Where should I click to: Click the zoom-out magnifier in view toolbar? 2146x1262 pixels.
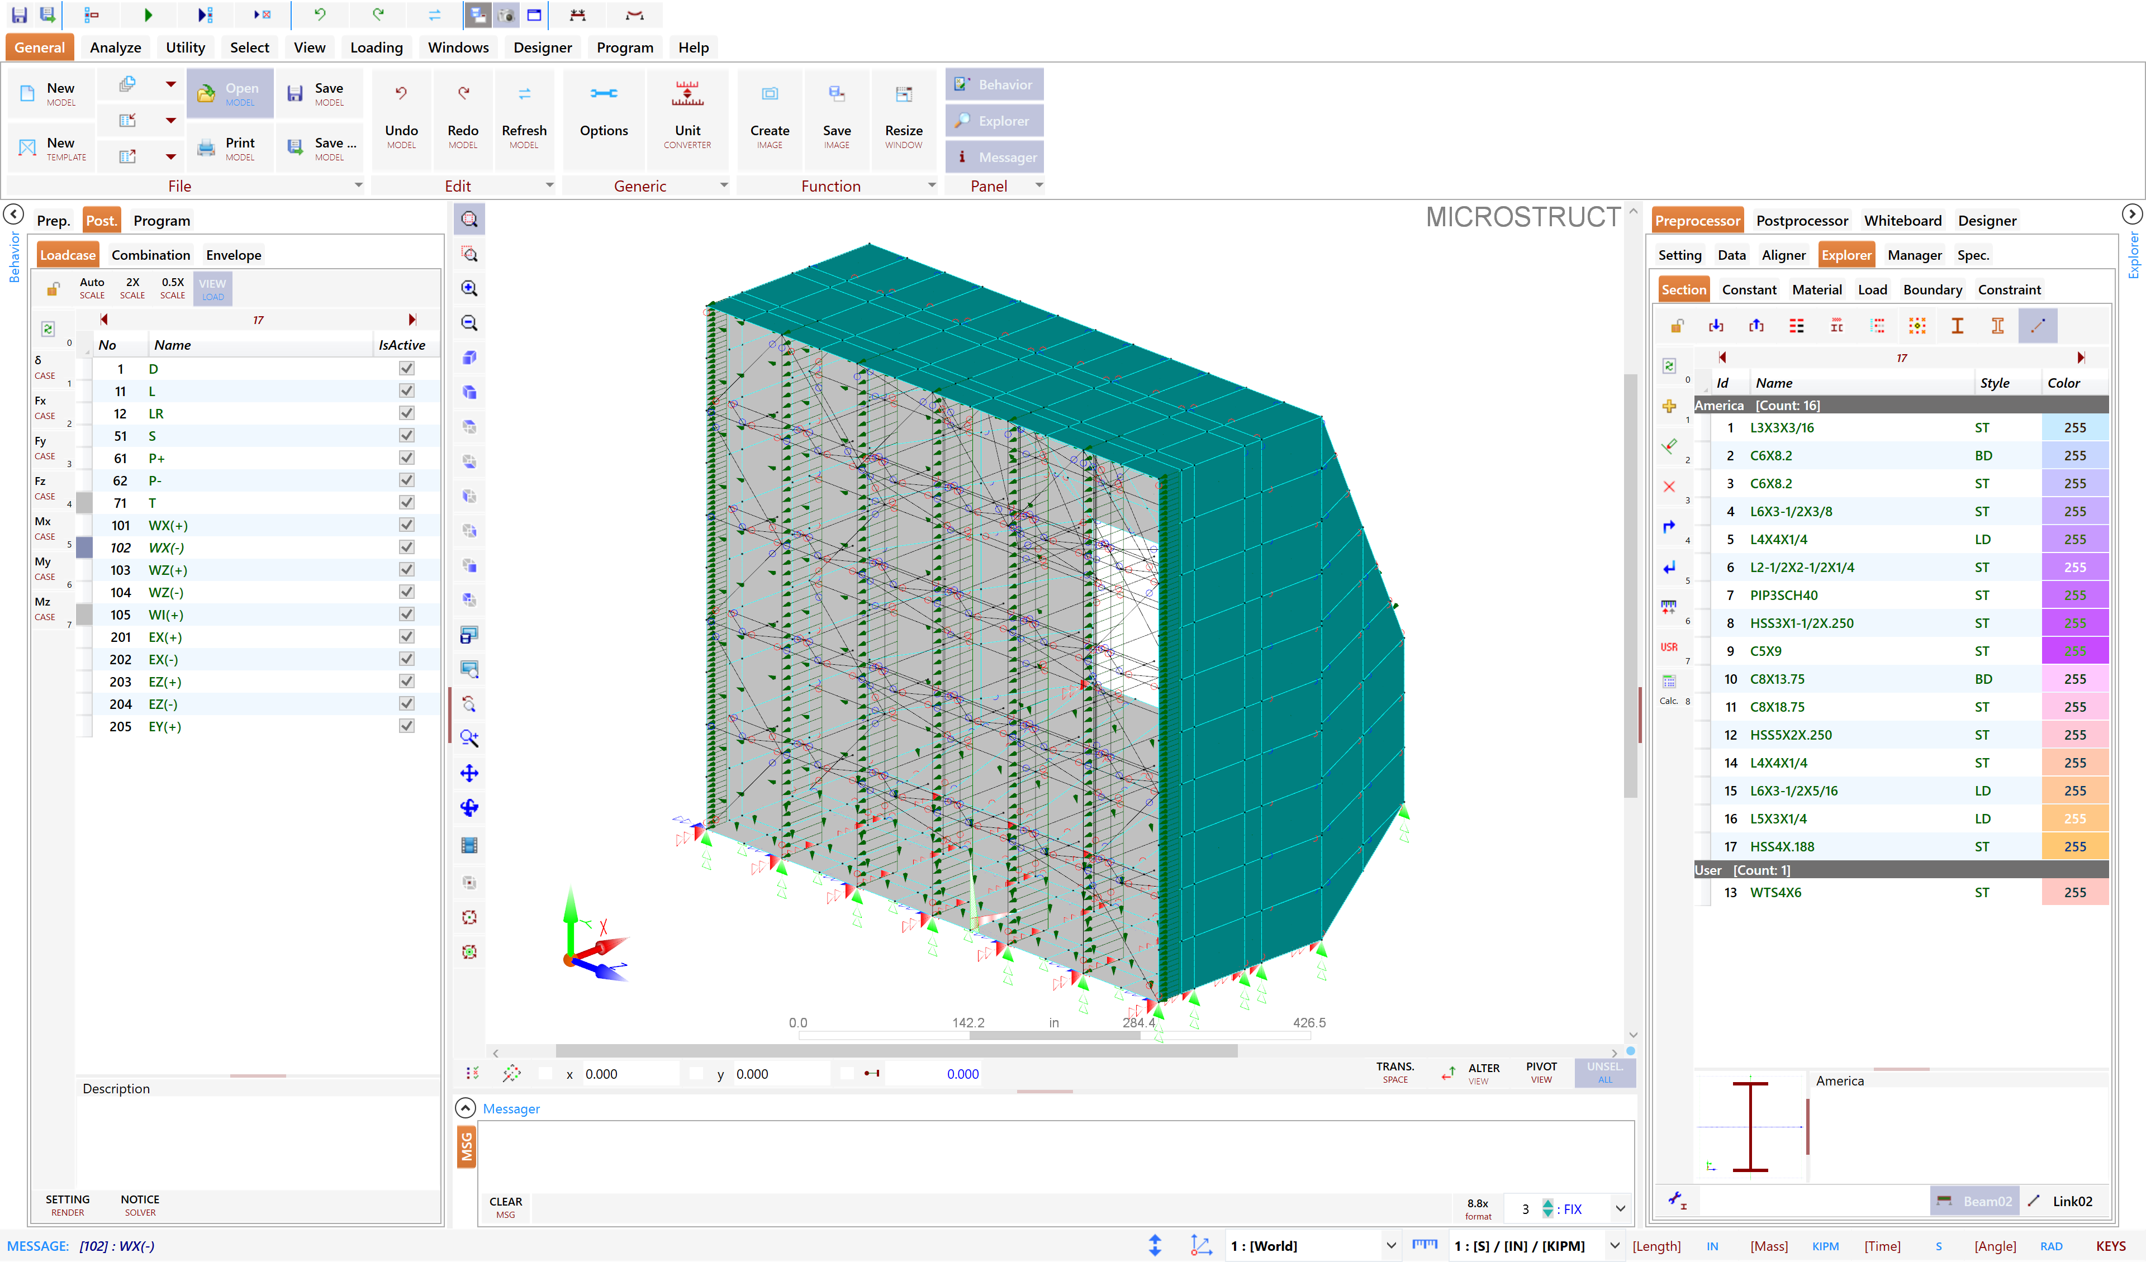(x=469, y=323)
